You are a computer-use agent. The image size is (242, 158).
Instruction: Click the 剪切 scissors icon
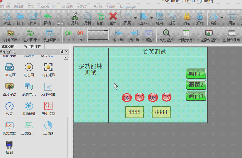point(74,16)
